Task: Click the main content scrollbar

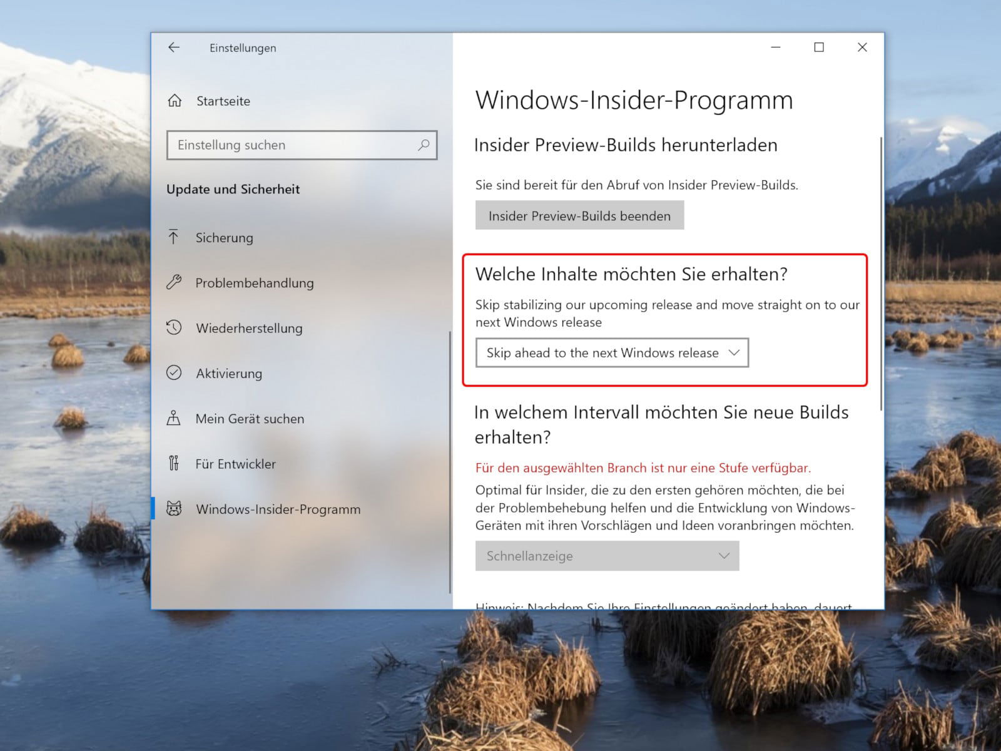Action: tap(882, 274)
